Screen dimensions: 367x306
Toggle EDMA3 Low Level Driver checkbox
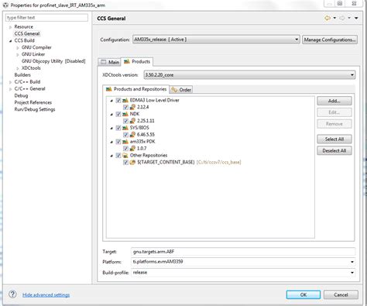click(118, 100)
